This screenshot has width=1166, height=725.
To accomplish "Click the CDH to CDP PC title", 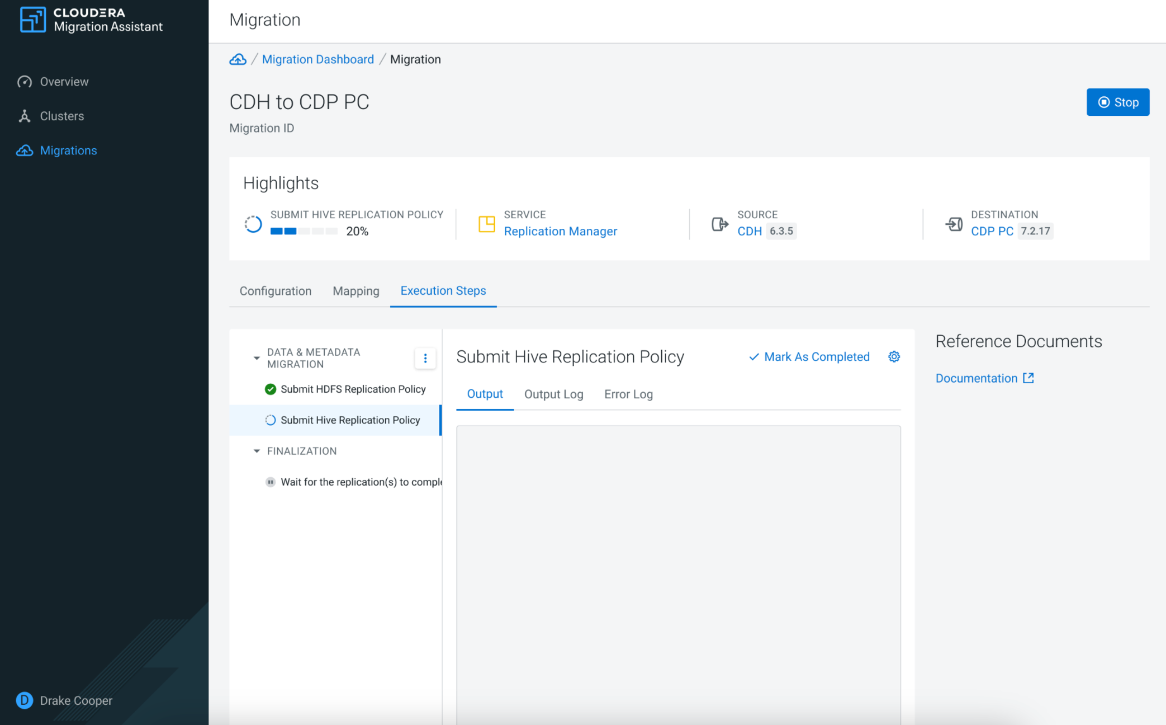I will tap(299, 102).
